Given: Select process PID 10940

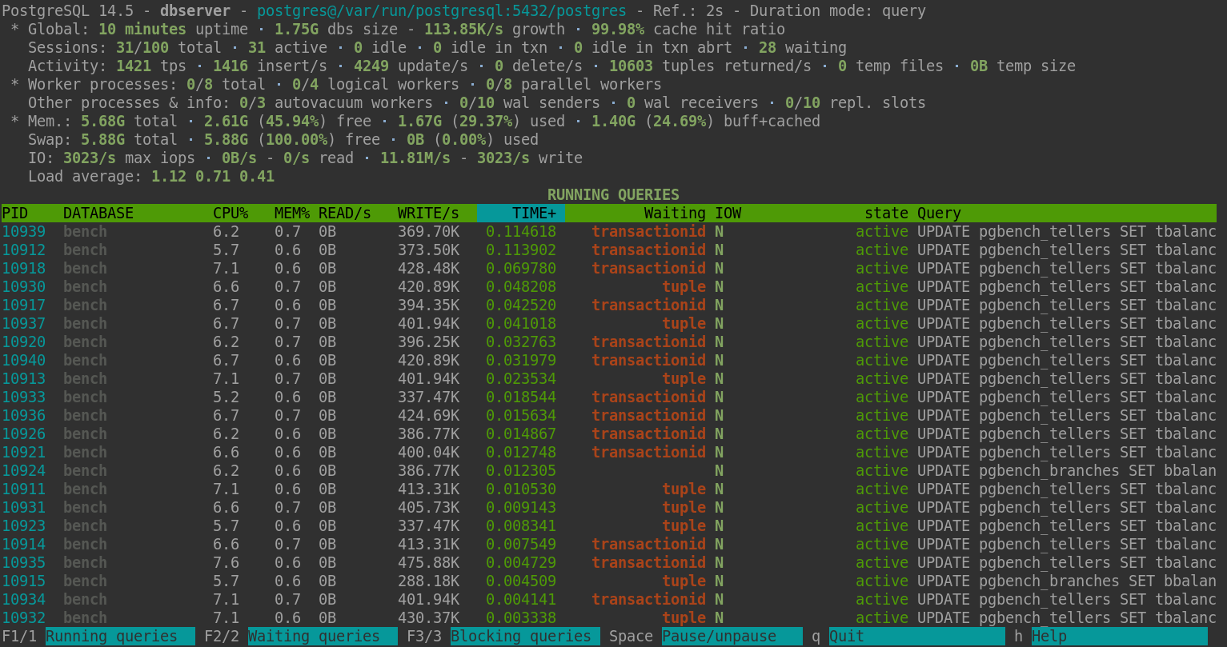Looking at the screenshot, I should point(23,361).
